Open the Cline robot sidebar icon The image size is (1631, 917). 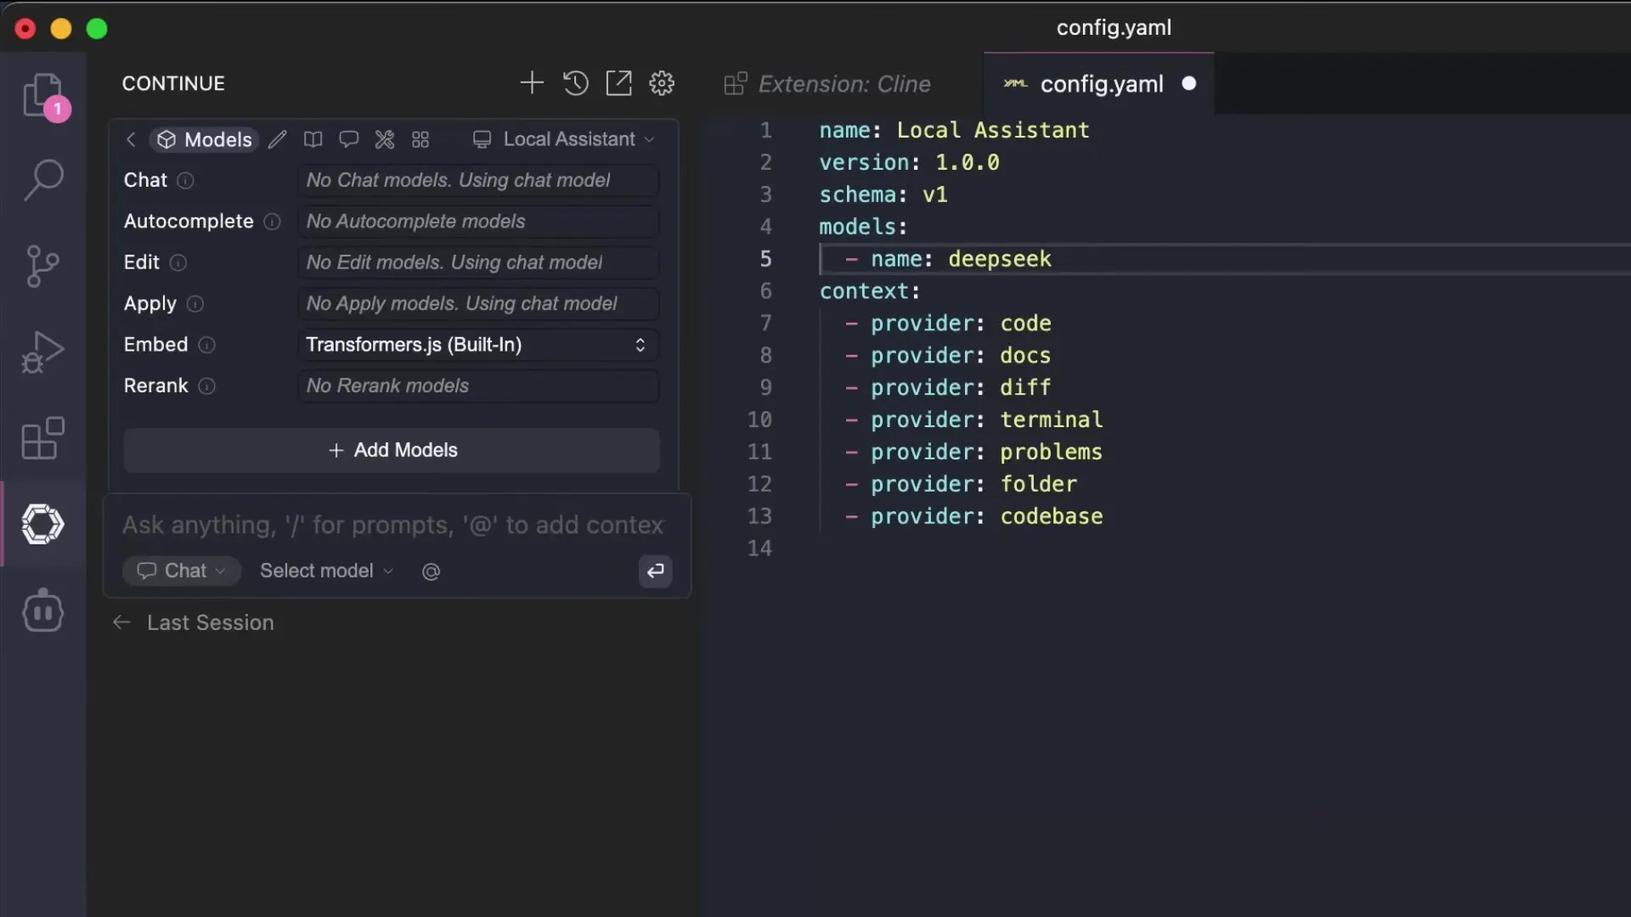pos(42,610)
